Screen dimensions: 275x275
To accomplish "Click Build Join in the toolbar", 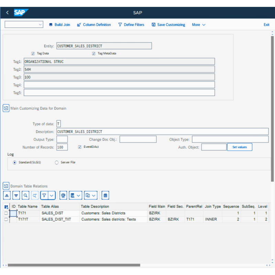I will [59, 25].
